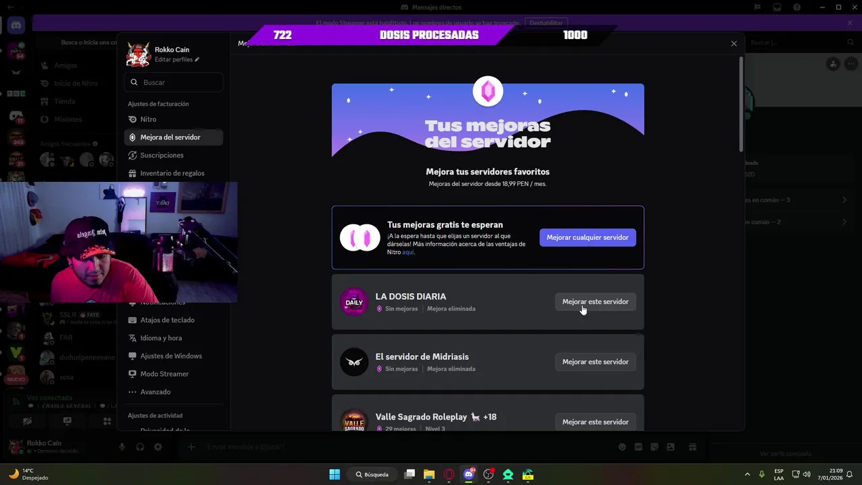The image size is (862, 485).
Task: Click Editar perfiles pencil icon
Action: coord(197,60)
